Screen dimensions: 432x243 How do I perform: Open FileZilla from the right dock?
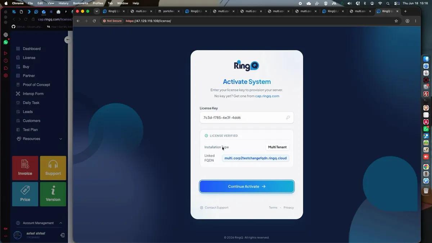pyautogui.click(x=426, y=94)
